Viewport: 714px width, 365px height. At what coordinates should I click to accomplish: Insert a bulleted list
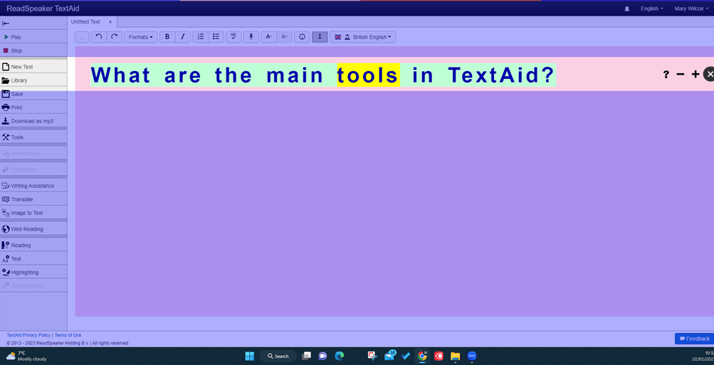click(x=216, y=37)
